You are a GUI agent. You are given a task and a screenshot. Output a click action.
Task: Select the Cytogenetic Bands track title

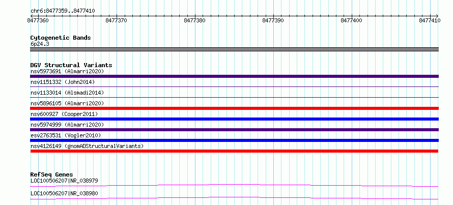[x=61, y=38]
